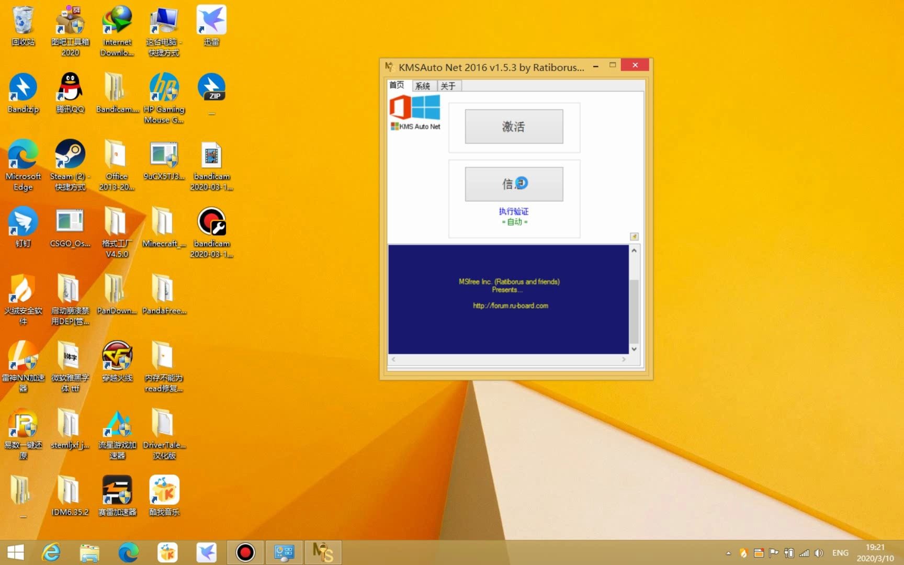Select the Microsoft Edge desktop icon
This screenshot has height=565, width=904.
click(23, 165)
